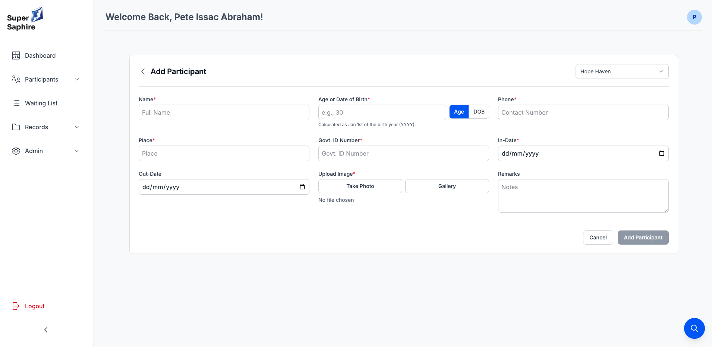Viewport: 712px width, 347px height.
Task: Click the blue search floating button
Action: click(x=694, y=328)
